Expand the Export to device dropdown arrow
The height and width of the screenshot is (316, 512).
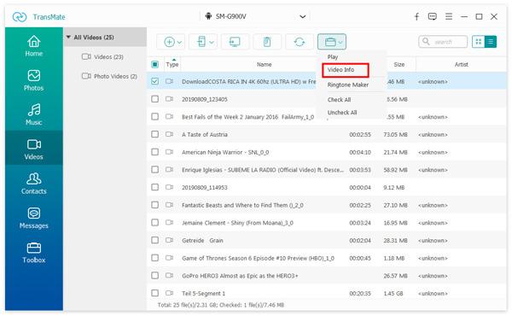[212, 42]
